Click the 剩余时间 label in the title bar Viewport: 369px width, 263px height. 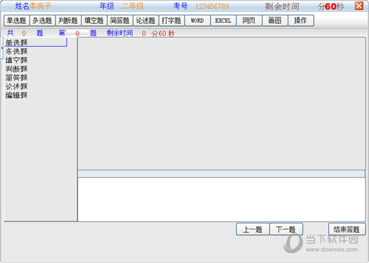coord(282,6)
